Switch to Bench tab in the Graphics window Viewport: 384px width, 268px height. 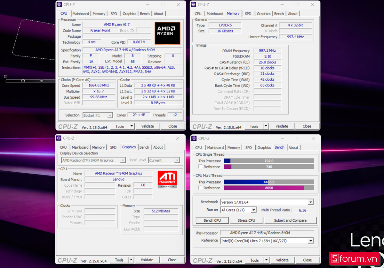pos(144,147)
